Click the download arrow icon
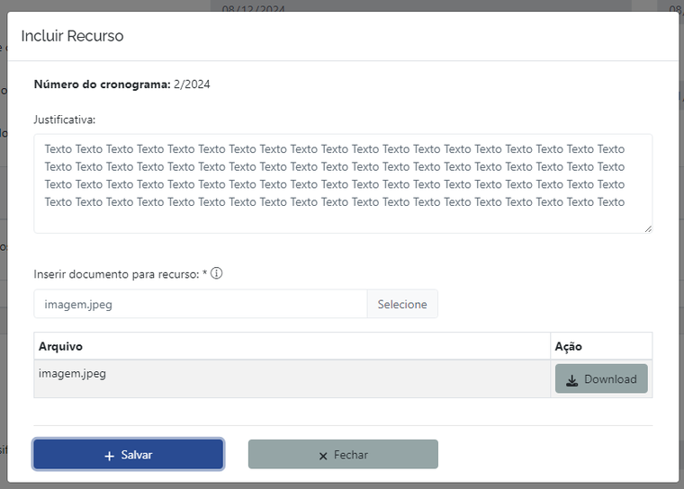The height and width of the screenshot is (489, 684). click(x=571, y=380)
